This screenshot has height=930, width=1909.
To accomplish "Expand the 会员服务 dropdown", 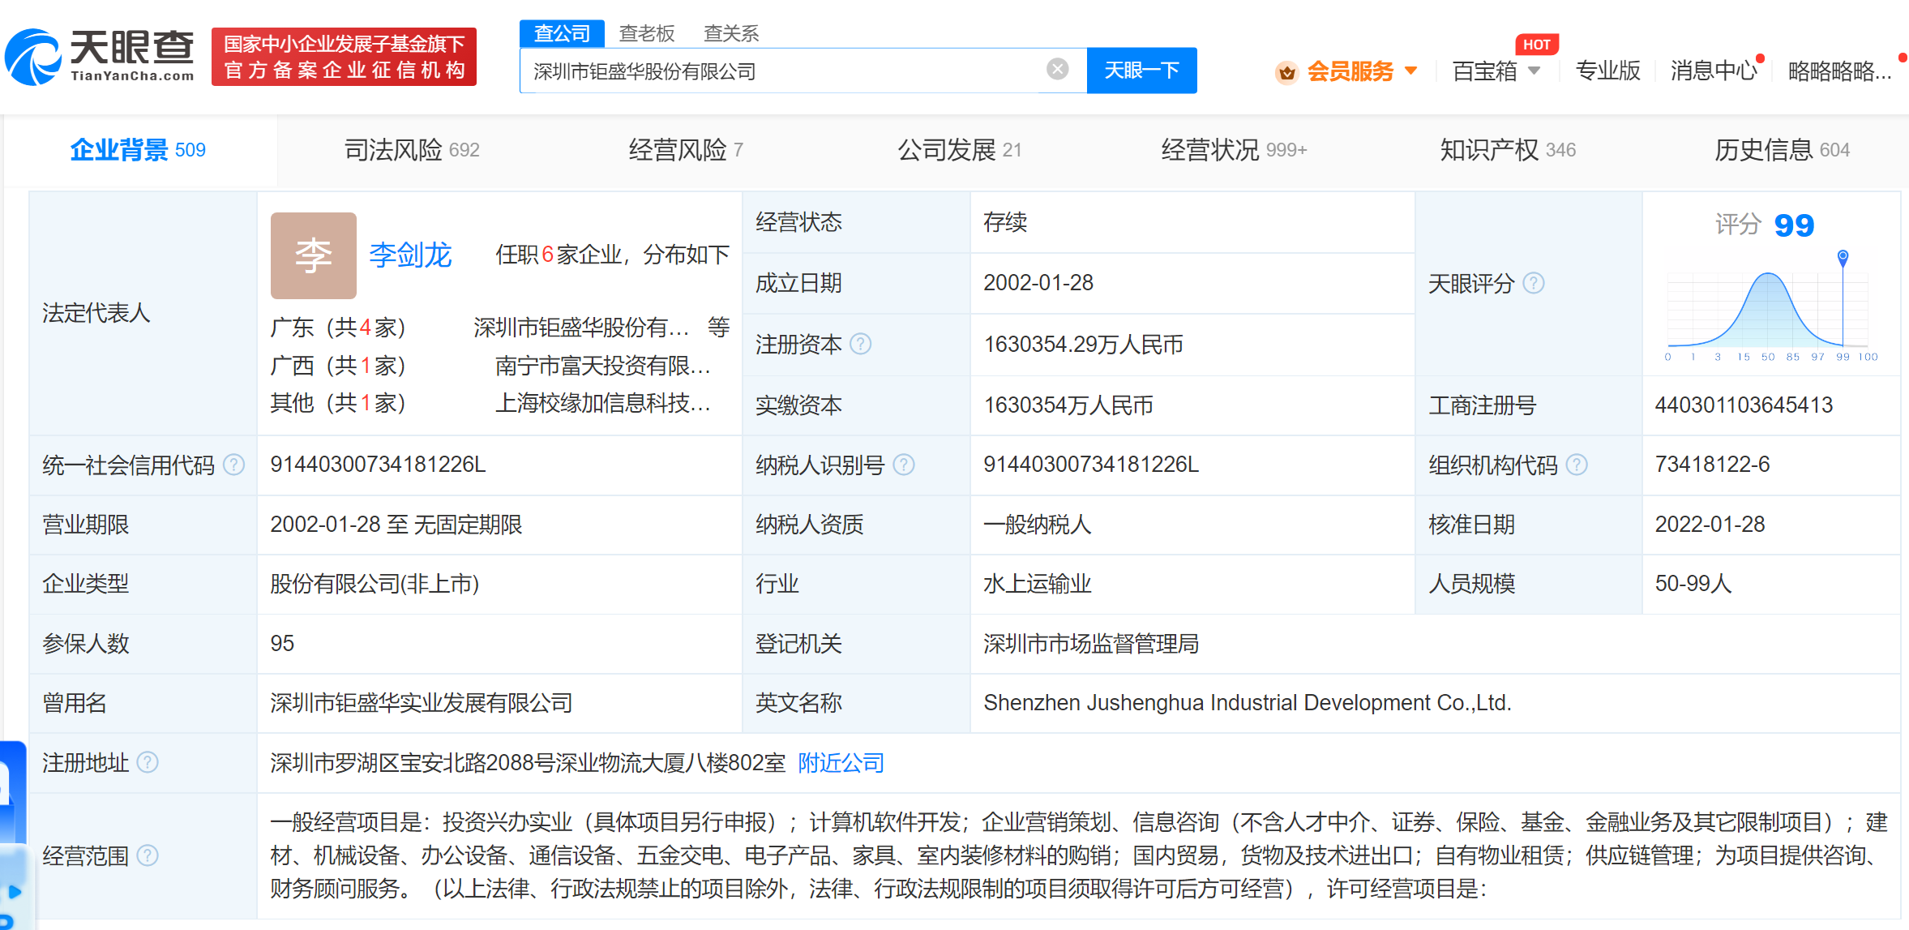I will click(x=1411, y=71).
